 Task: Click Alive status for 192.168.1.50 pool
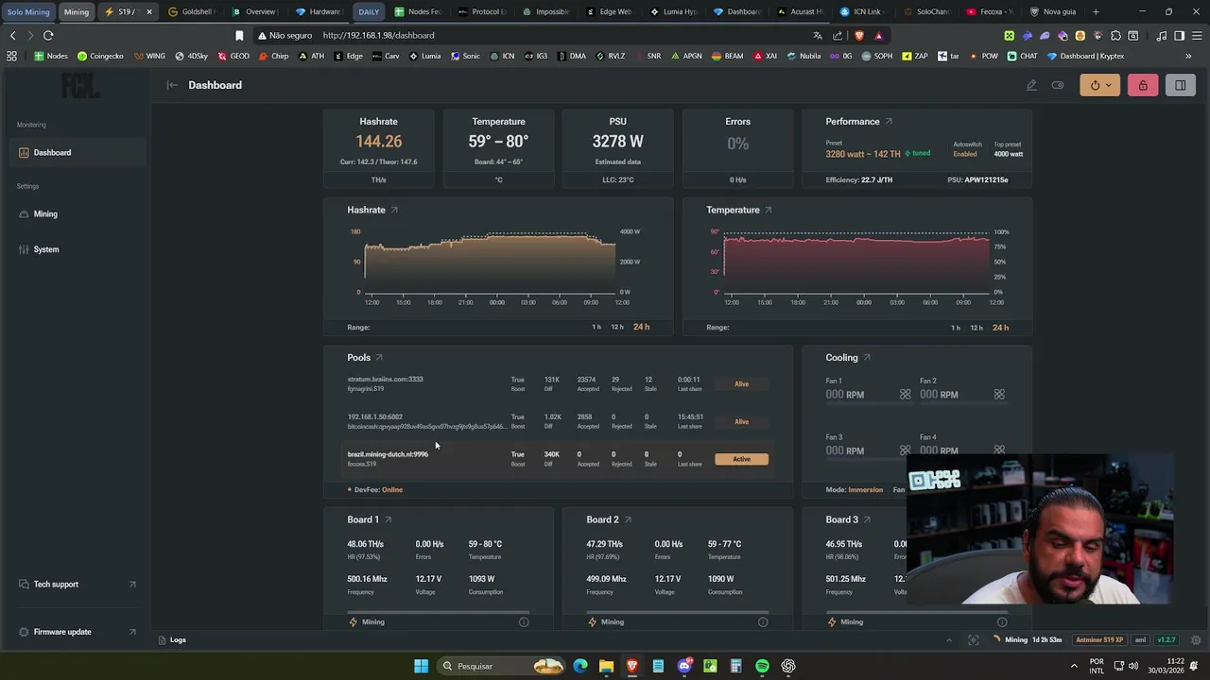tap(742, 422)
